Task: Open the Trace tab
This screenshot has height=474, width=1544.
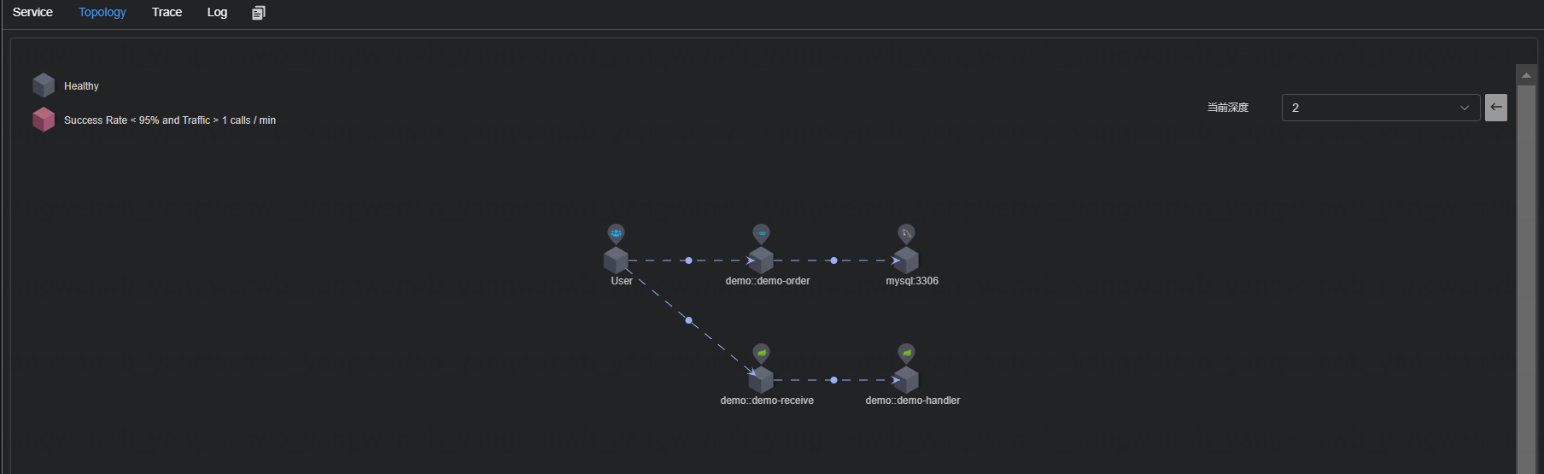Action: [x=167, y=13]
